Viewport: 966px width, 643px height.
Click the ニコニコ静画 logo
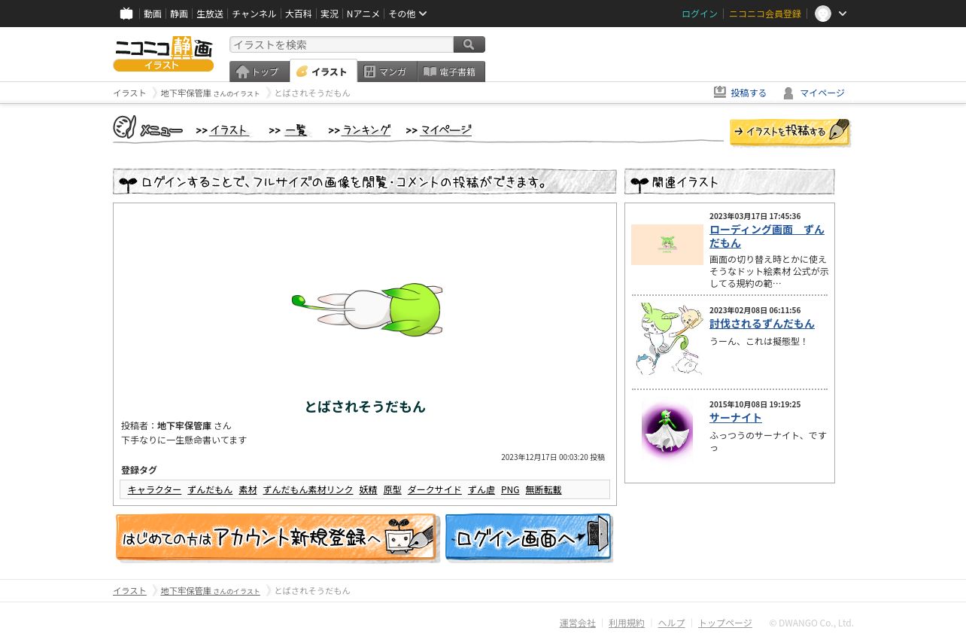pos(163,54)
